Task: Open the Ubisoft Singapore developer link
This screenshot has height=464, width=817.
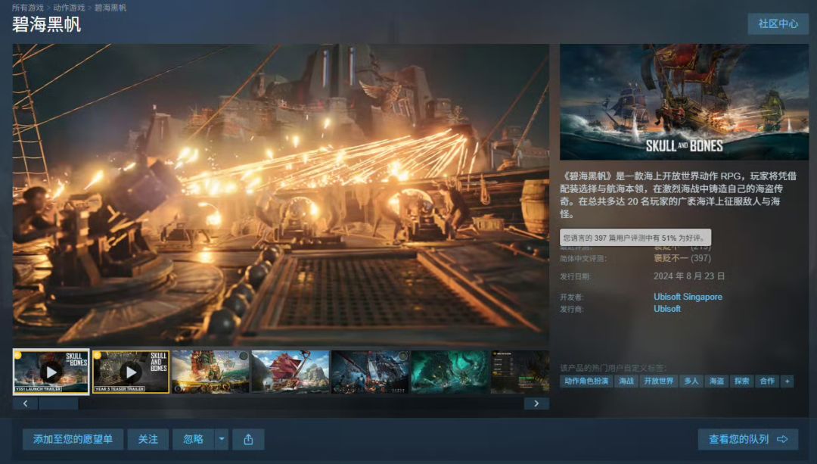Action: 688,297
